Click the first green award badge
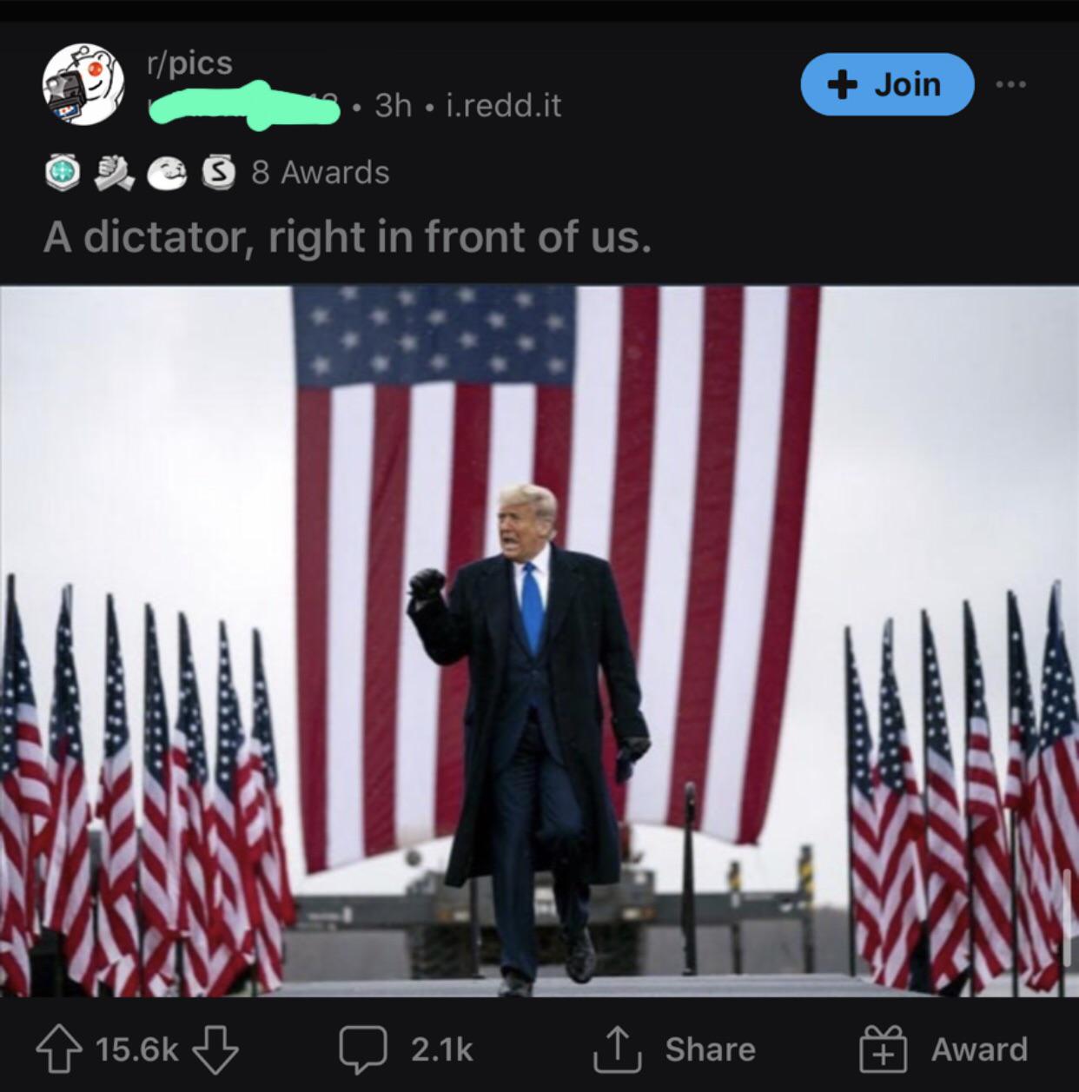The image size is (1079, 1092). [x=63, y=173]
